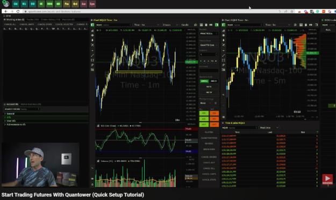Toggle green panel icon left of 1m chart symbol

point(92,25)
